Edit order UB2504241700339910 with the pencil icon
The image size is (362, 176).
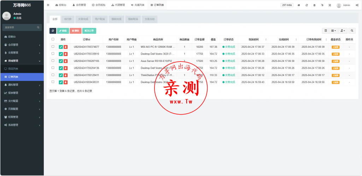pyautogui.click(x=61, y=54)
